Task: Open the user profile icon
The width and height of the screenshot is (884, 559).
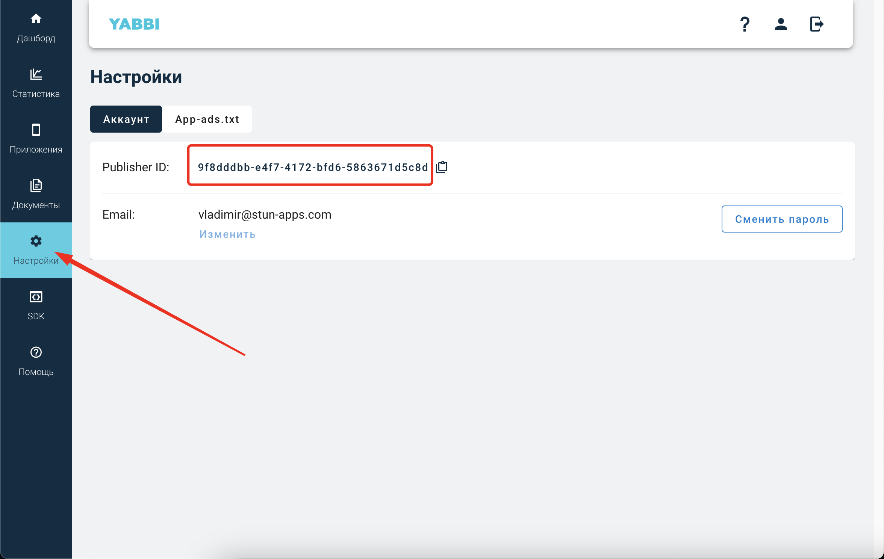Action: [781, 24]
